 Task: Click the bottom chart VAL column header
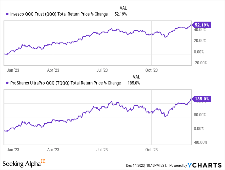click(x=136, y=77)
